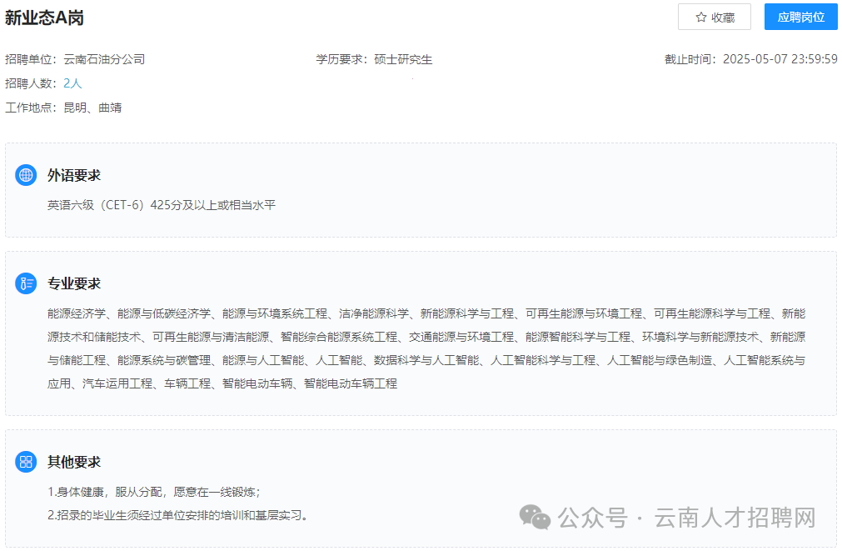Image resolution: width=842 pixels, height=551 pixels.
Task: Click requirement line 2.招录的毕业生须经过单位安排
Action: tap(177, 515)
